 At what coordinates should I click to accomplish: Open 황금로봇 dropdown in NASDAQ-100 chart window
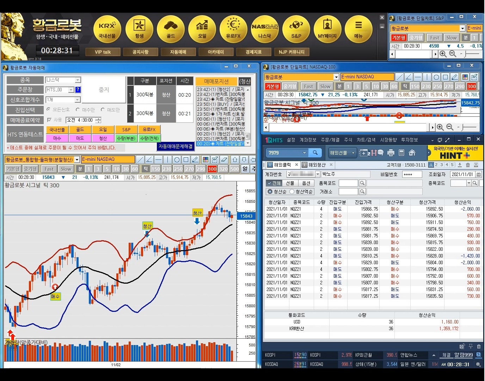336,77
